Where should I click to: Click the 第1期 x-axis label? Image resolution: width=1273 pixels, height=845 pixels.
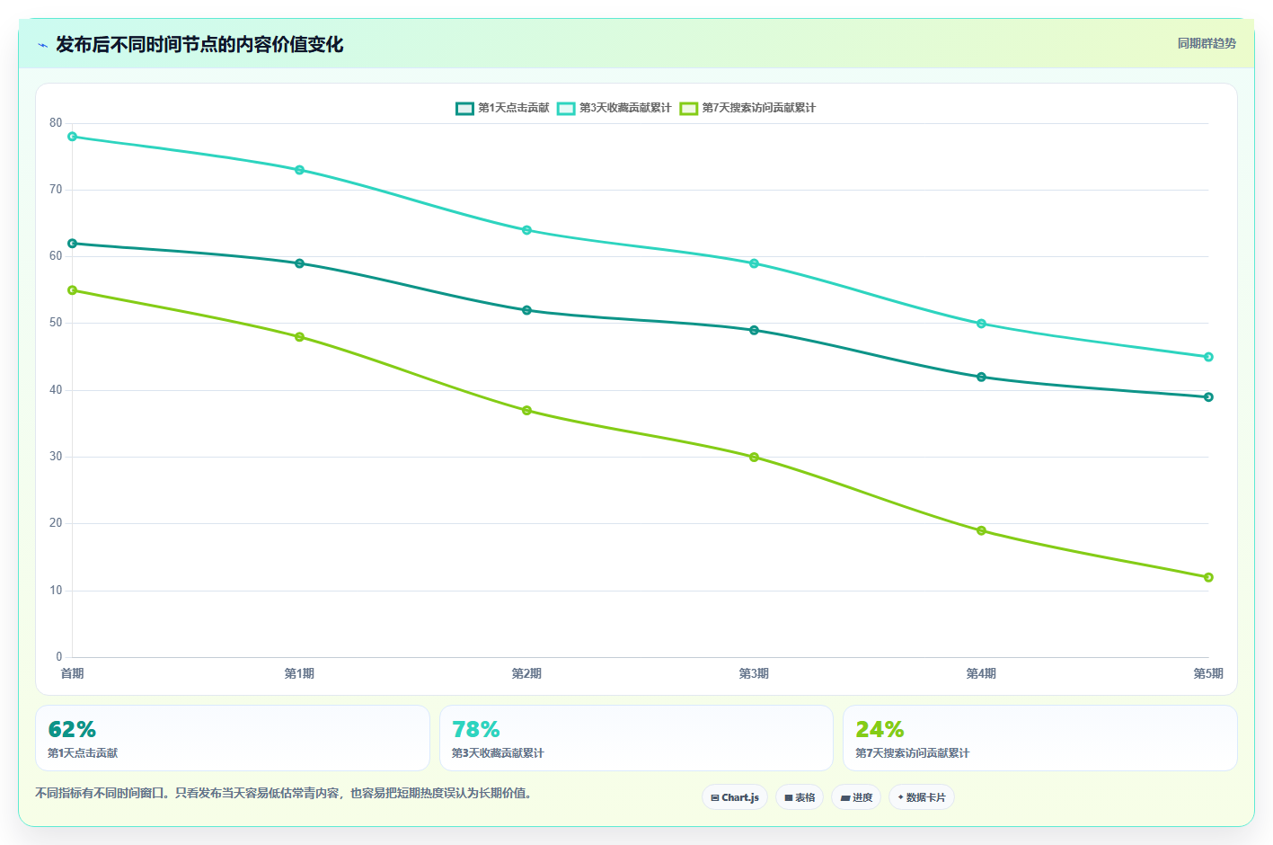pyautogui.click(x=300, y=673)
